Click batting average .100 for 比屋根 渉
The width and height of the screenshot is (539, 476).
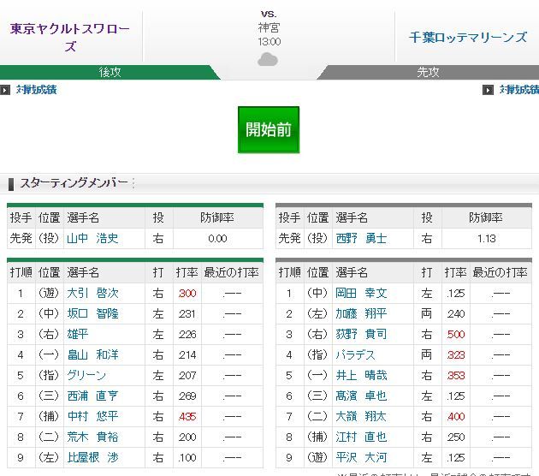187,458
